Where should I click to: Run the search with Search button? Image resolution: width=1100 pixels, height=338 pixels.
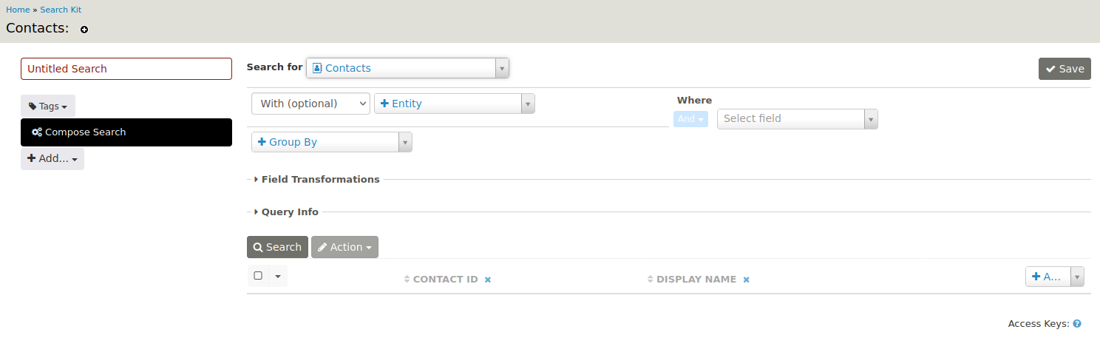click(x=277, y=247)
